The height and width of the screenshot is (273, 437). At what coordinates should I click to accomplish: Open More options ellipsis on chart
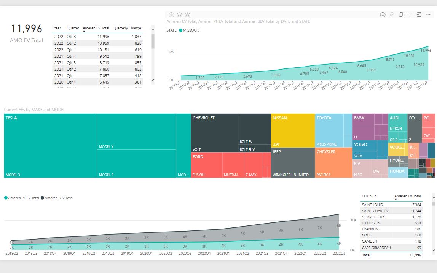[x=428, y=14]
